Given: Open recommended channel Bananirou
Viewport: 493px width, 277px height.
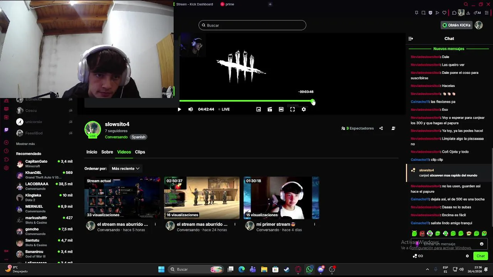Looking at the screenshot, I should point(44,254).
